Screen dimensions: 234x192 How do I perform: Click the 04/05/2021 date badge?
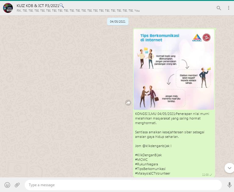[118, 22]
